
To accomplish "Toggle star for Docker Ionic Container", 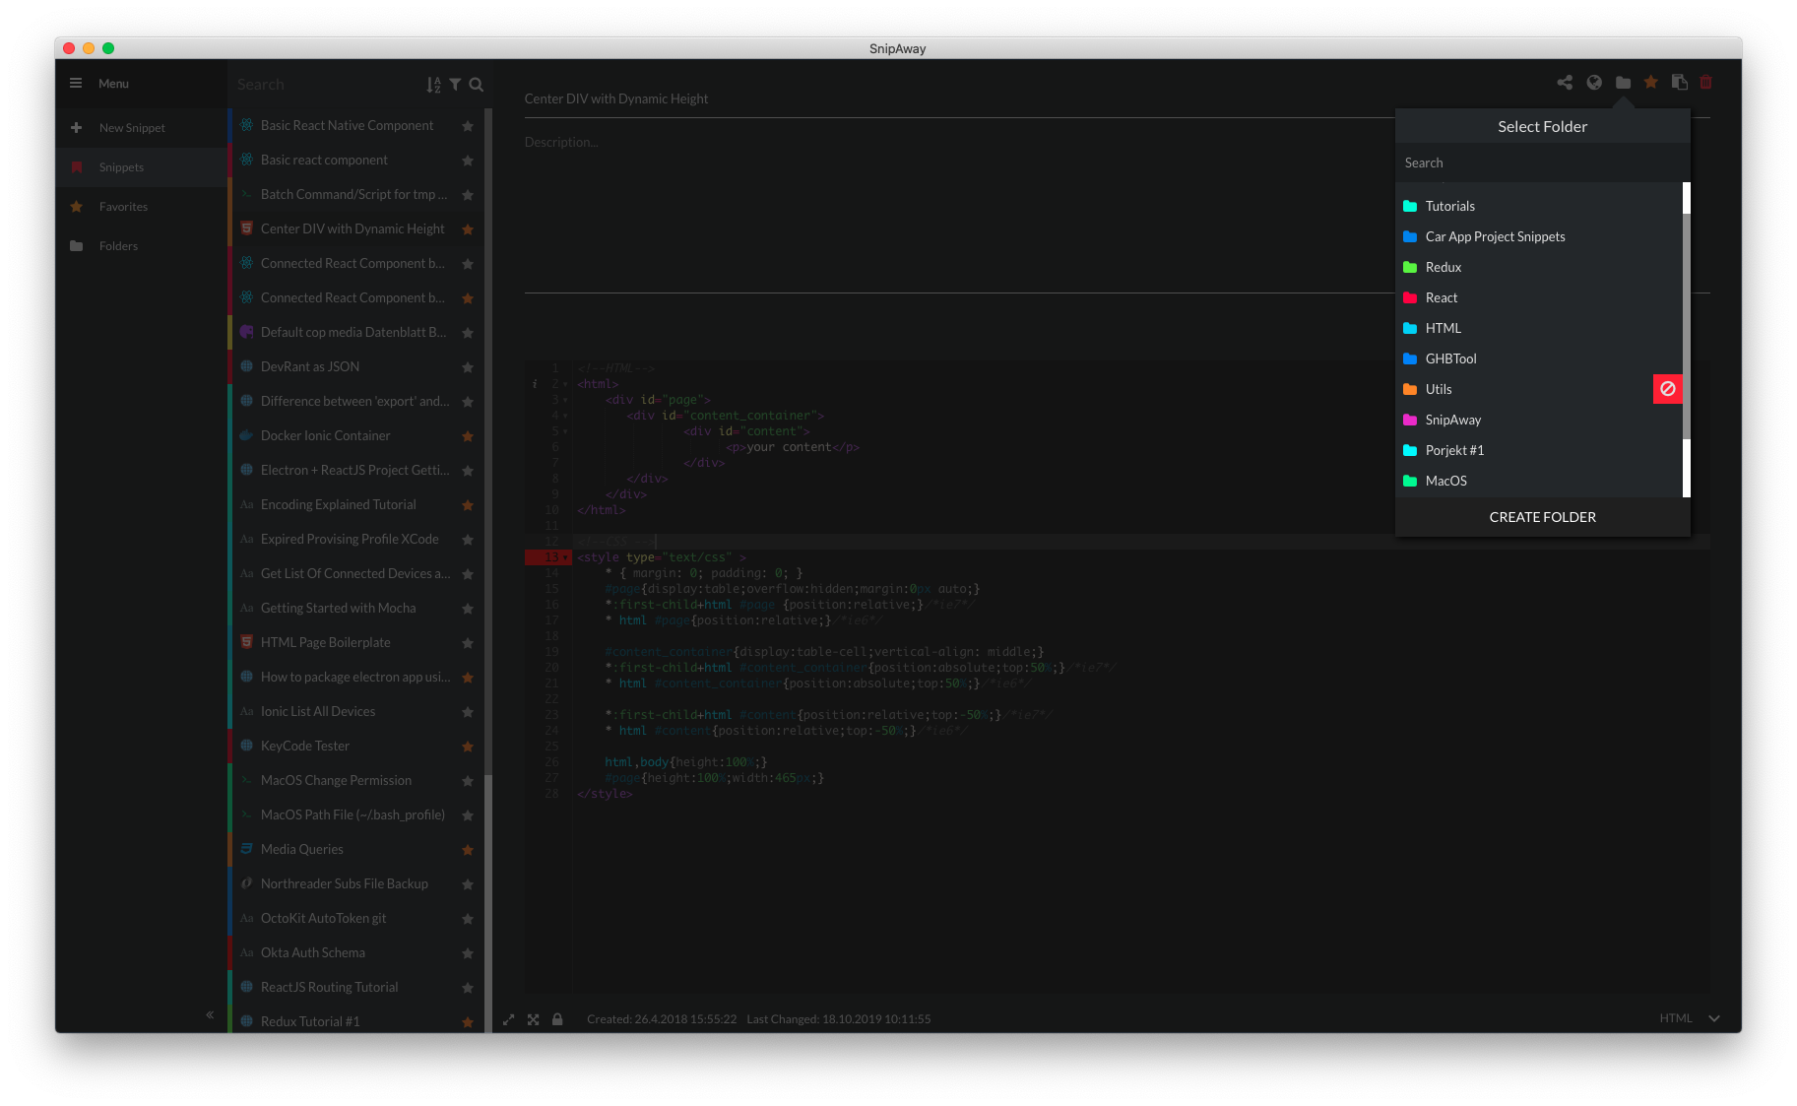I will coord(468,436).
